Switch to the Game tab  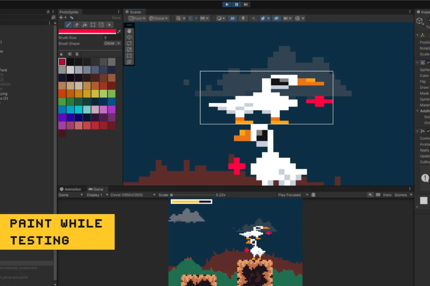pyautogui.click(x=96, y=189)
